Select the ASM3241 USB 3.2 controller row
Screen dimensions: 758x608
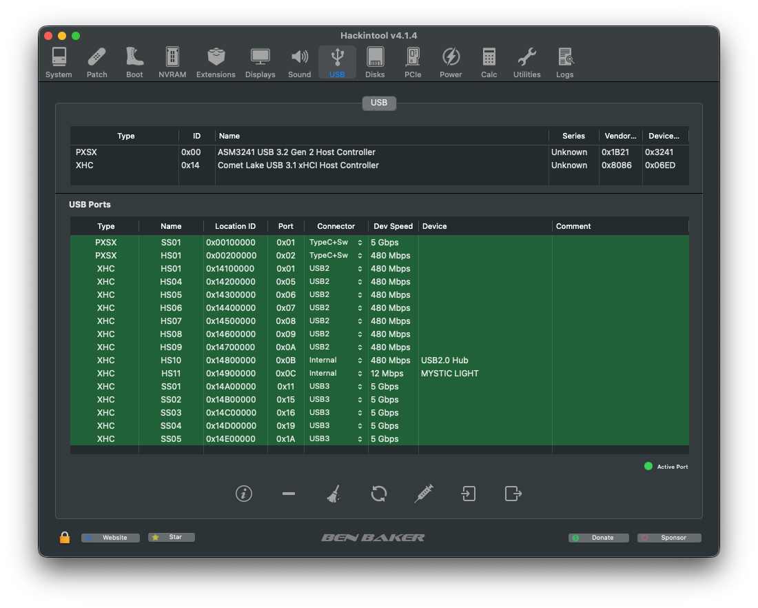tap(296, 152)
